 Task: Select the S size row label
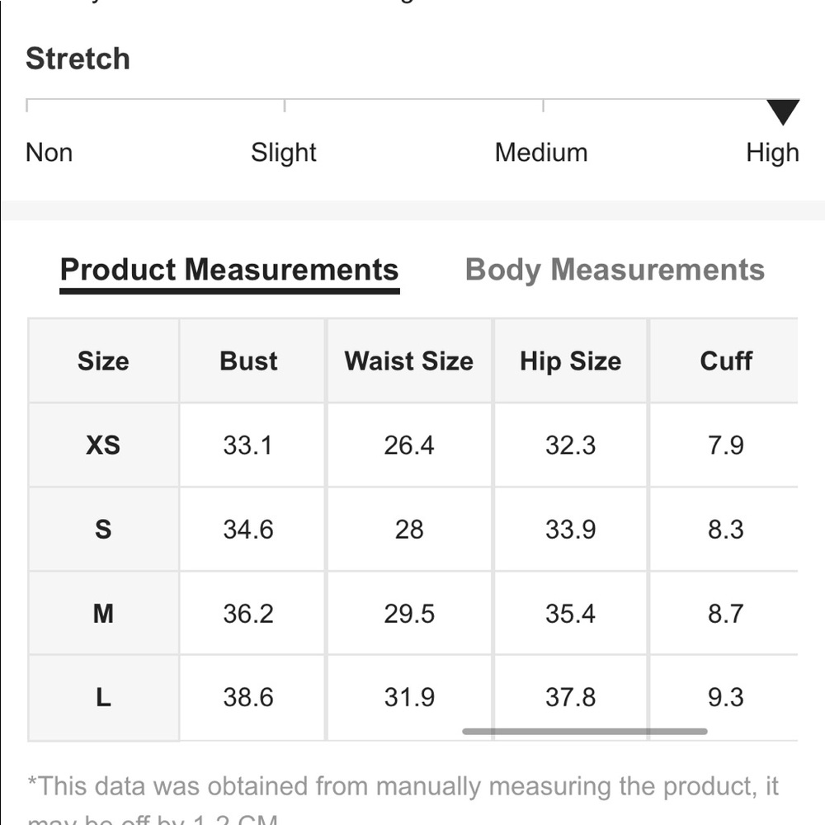[103, 530]
